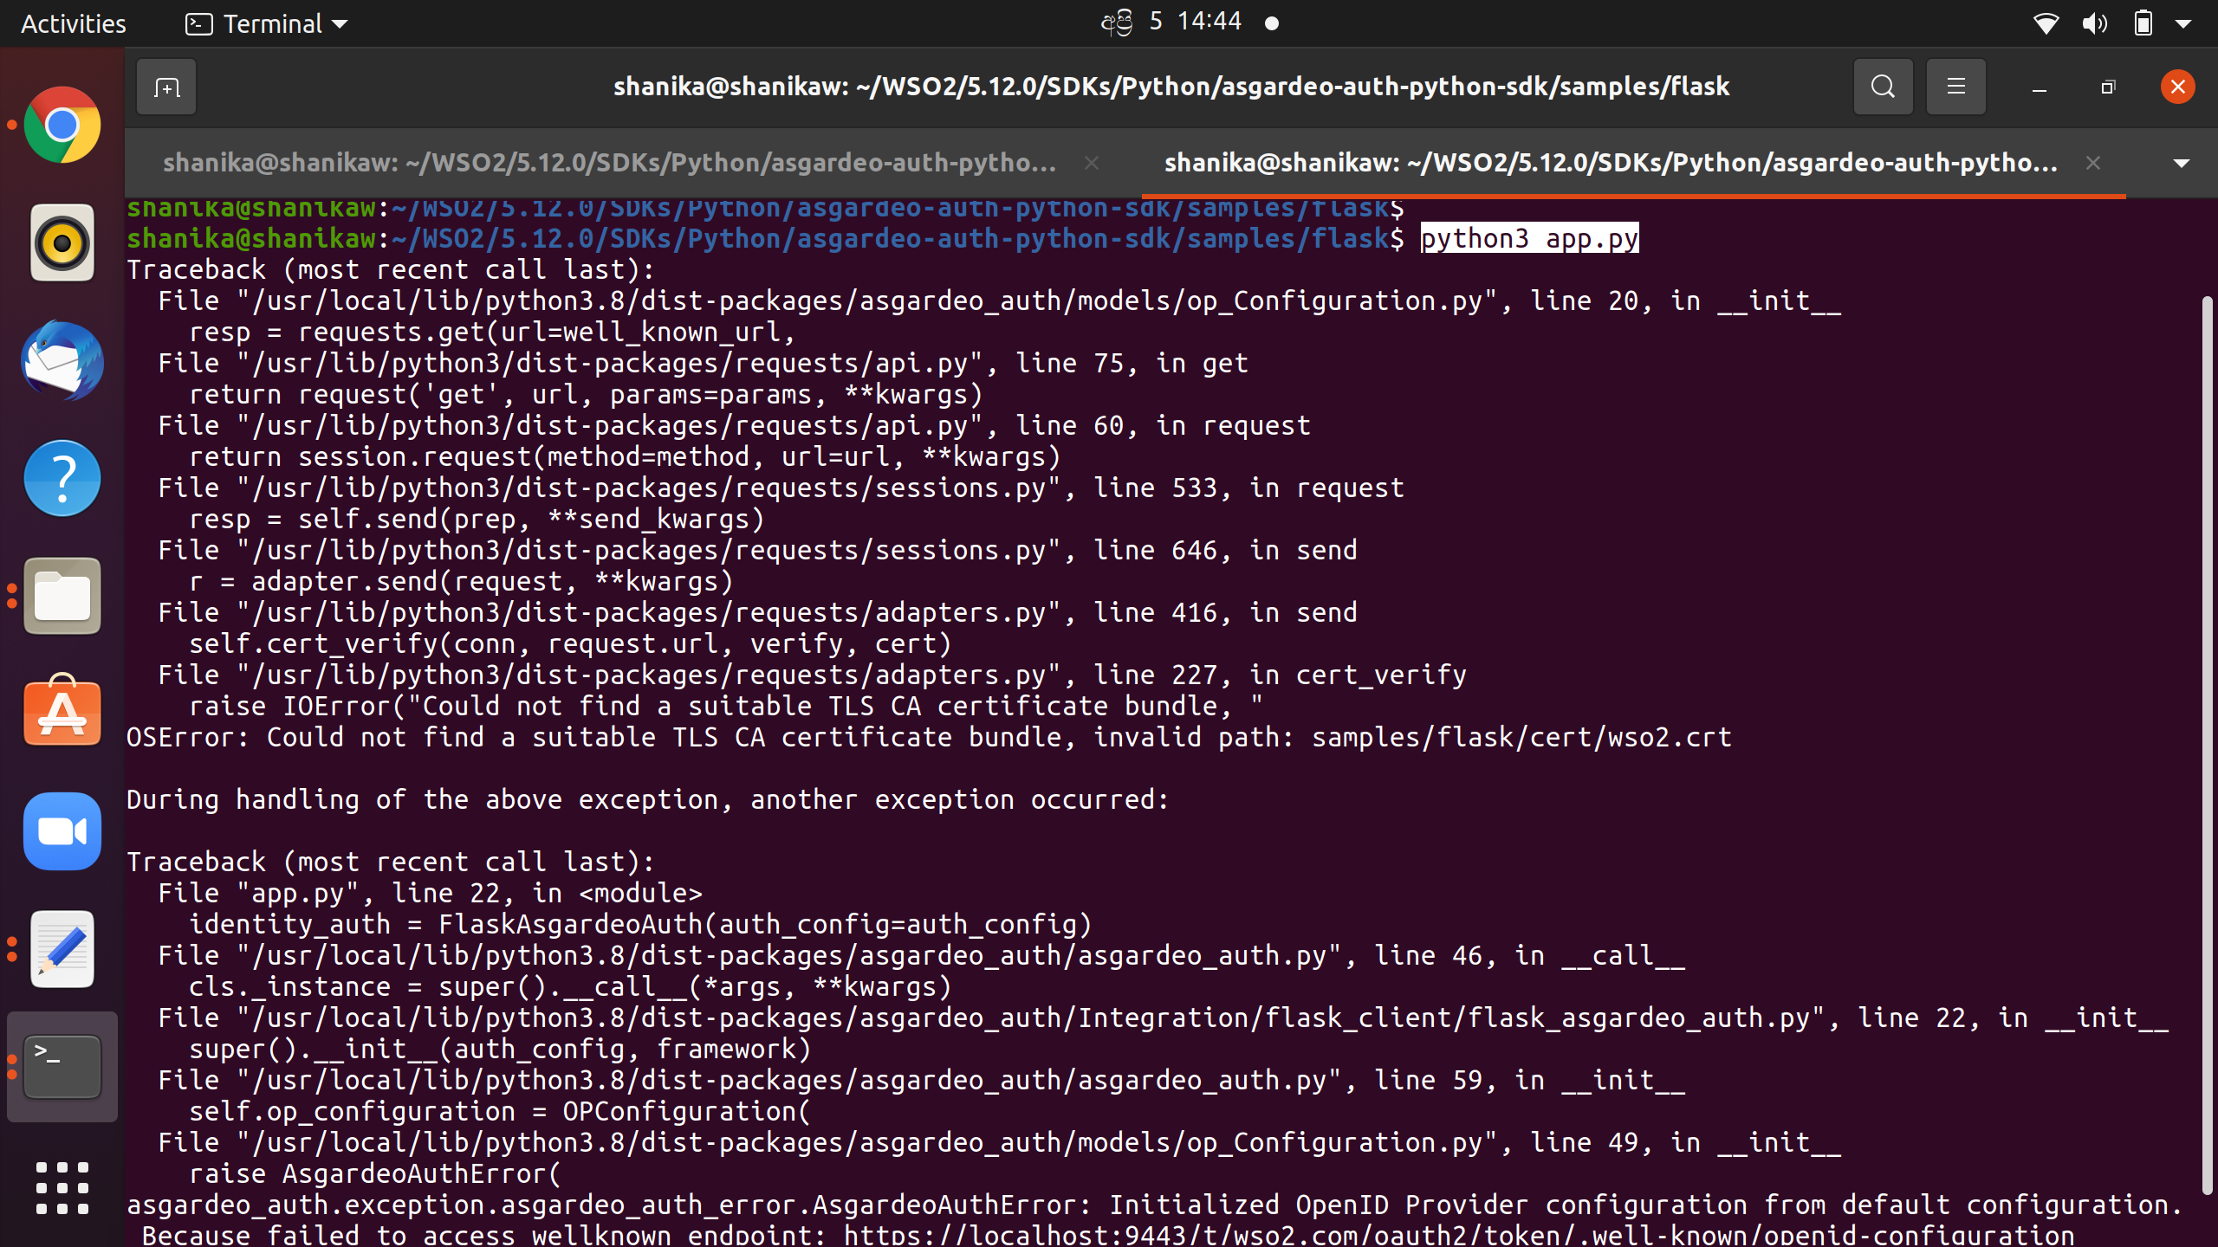Expand the terminal tab list dropdown
The image size is (2218, 1247).
[2181, 163]
